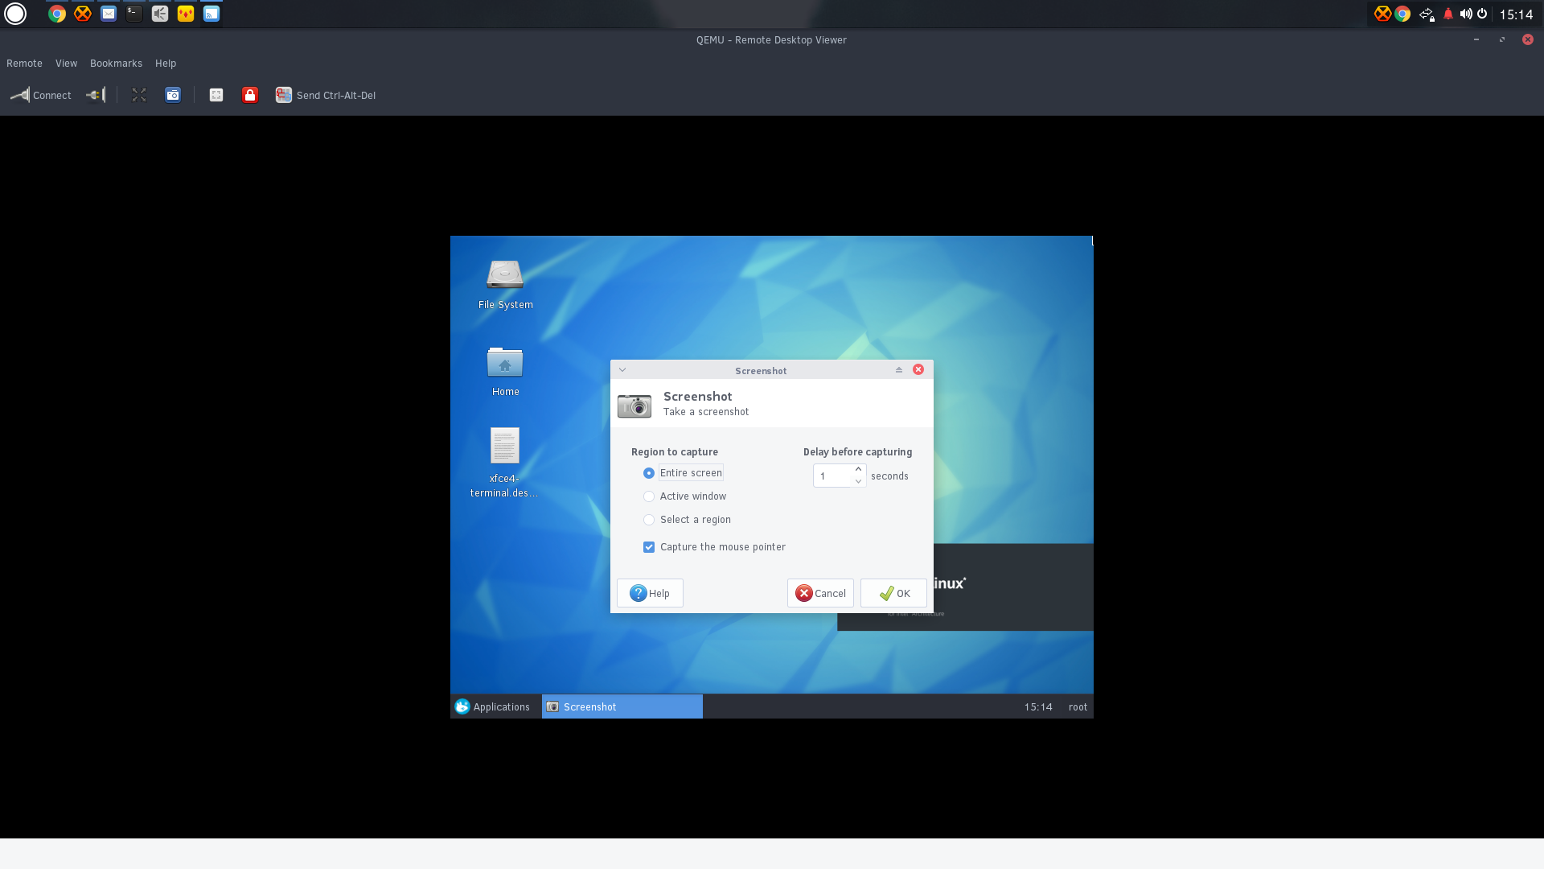Open the Bookmarks menu
This screenshot has height=869, width=1544.
[x=116, y=64]
